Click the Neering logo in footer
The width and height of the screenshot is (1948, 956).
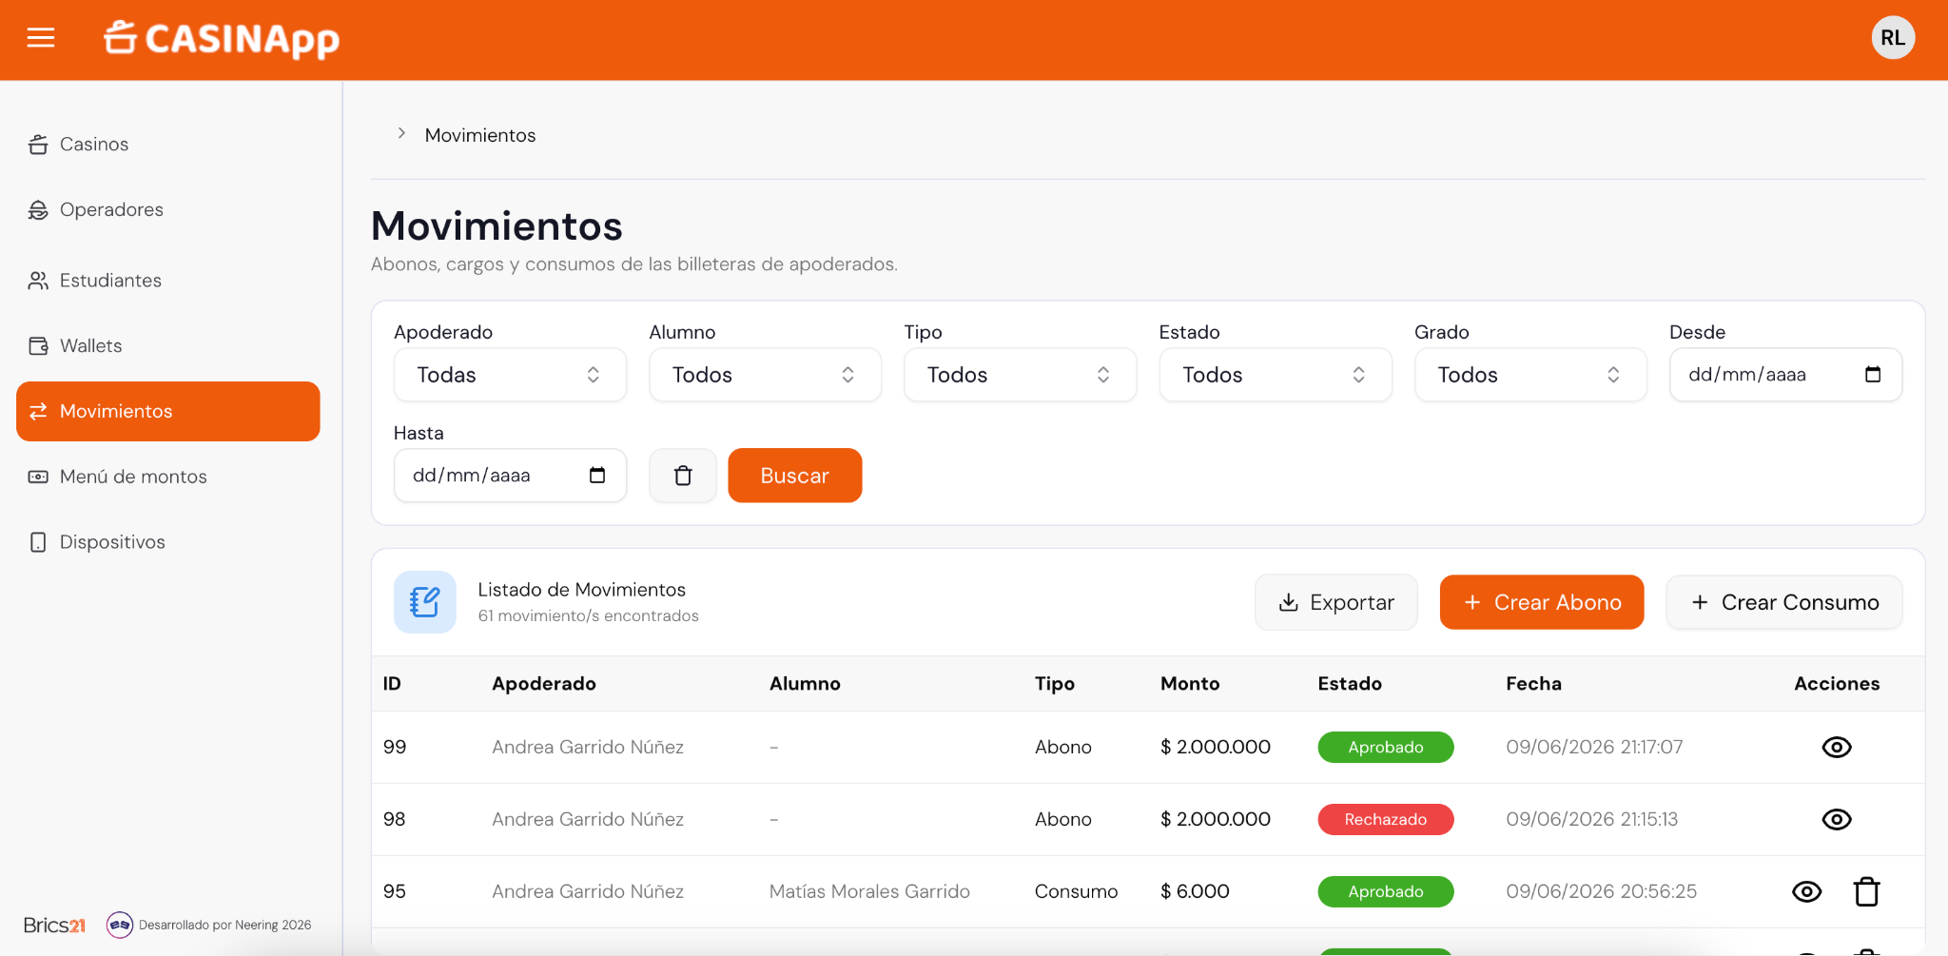[120, 925]
